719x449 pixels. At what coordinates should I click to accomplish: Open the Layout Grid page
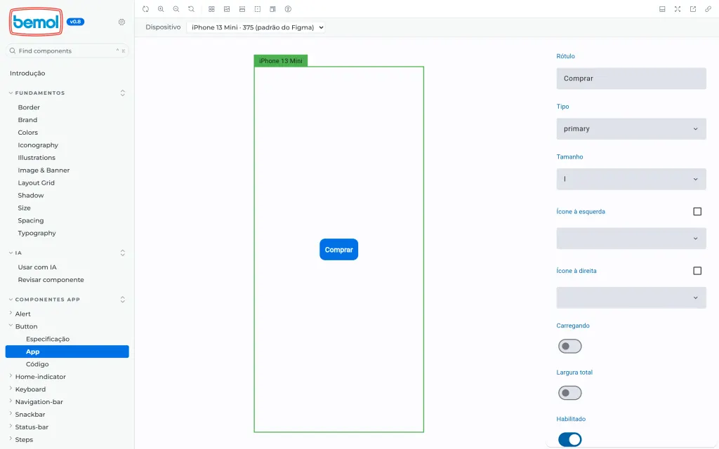(37, 183)
